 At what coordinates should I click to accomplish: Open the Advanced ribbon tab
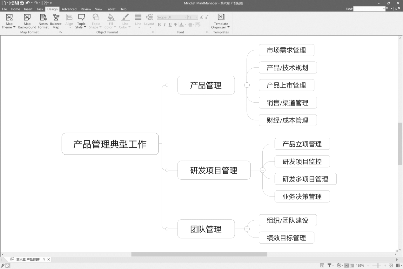pyautogui.click(x=69, y=9)
